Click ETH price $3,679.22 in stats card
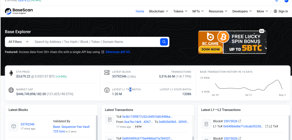Viewport: 292px width, 140px height. 23,76
